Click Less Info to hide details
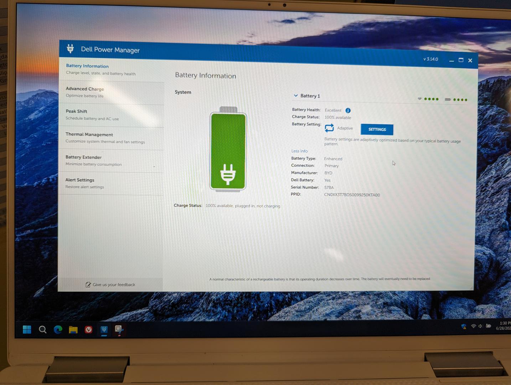Image resolution: width=511 pixels, height=385 pixels. click(299, 151)
